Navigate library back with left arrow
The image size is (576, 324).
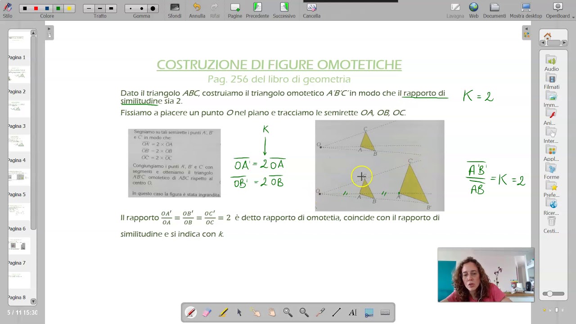543,43
